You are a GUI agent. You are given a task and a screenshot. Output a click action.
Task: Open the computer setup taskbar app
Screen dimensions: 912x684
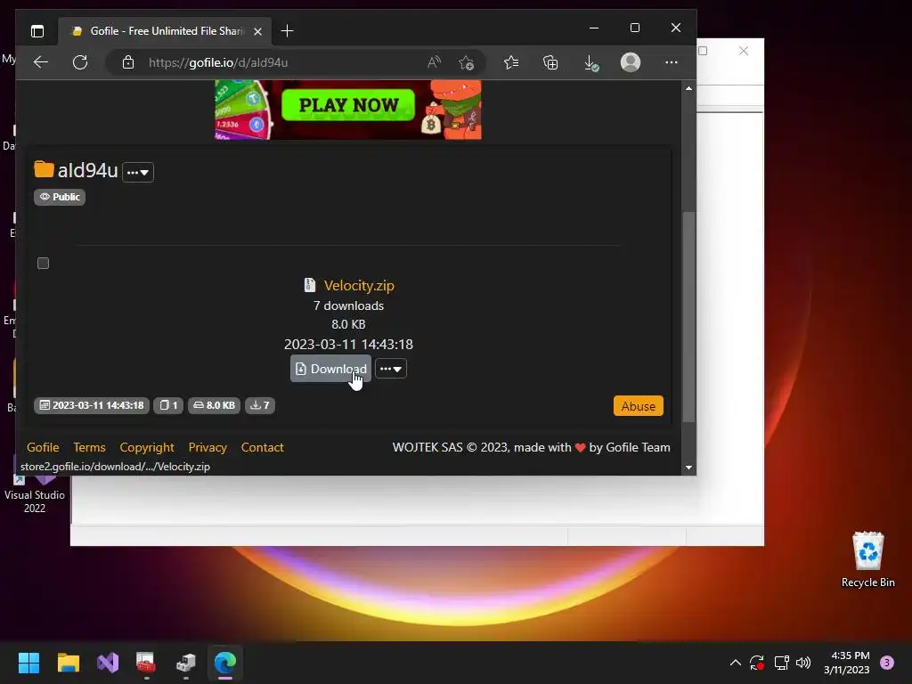pyautogui.click(x=185, y=663)
